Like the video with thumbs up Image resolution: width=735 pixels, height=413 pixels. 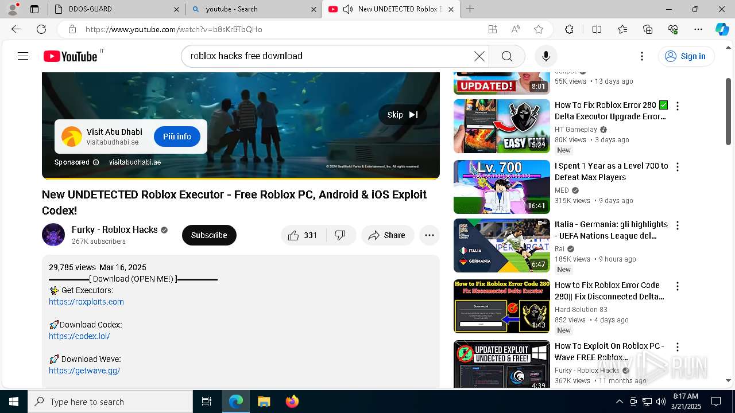pos(303,235)
